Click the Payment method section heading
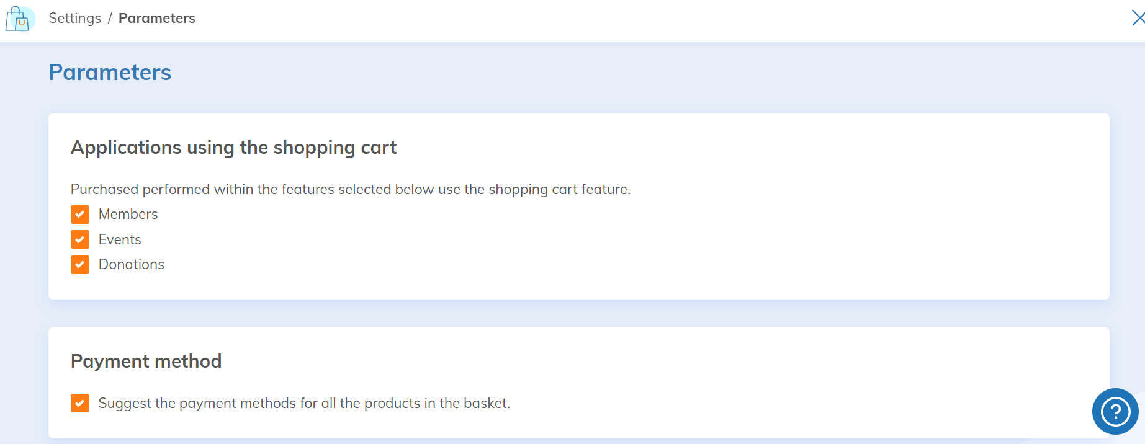 click(146, 361)
